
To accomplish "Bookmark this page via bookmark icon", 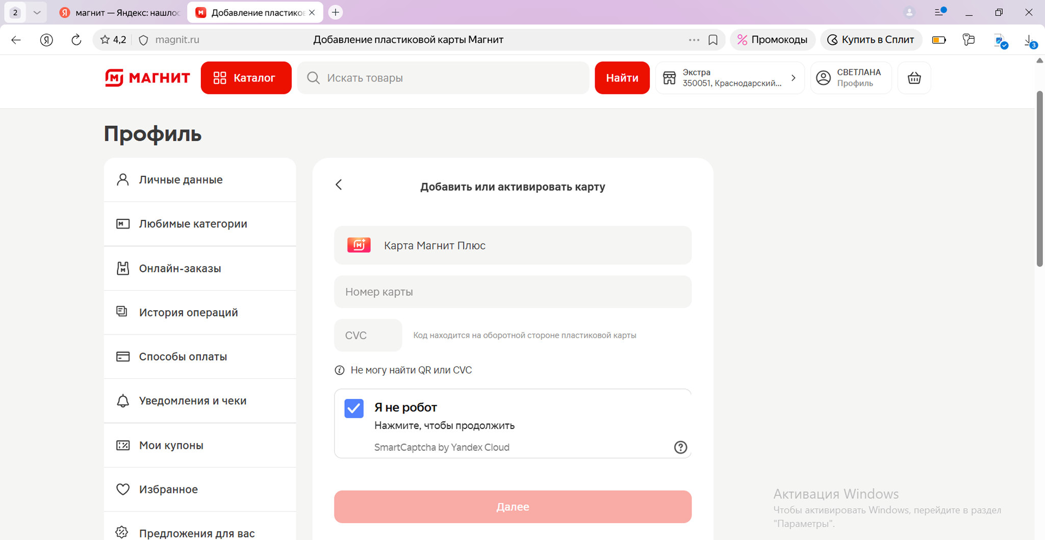I will [713, 40].
